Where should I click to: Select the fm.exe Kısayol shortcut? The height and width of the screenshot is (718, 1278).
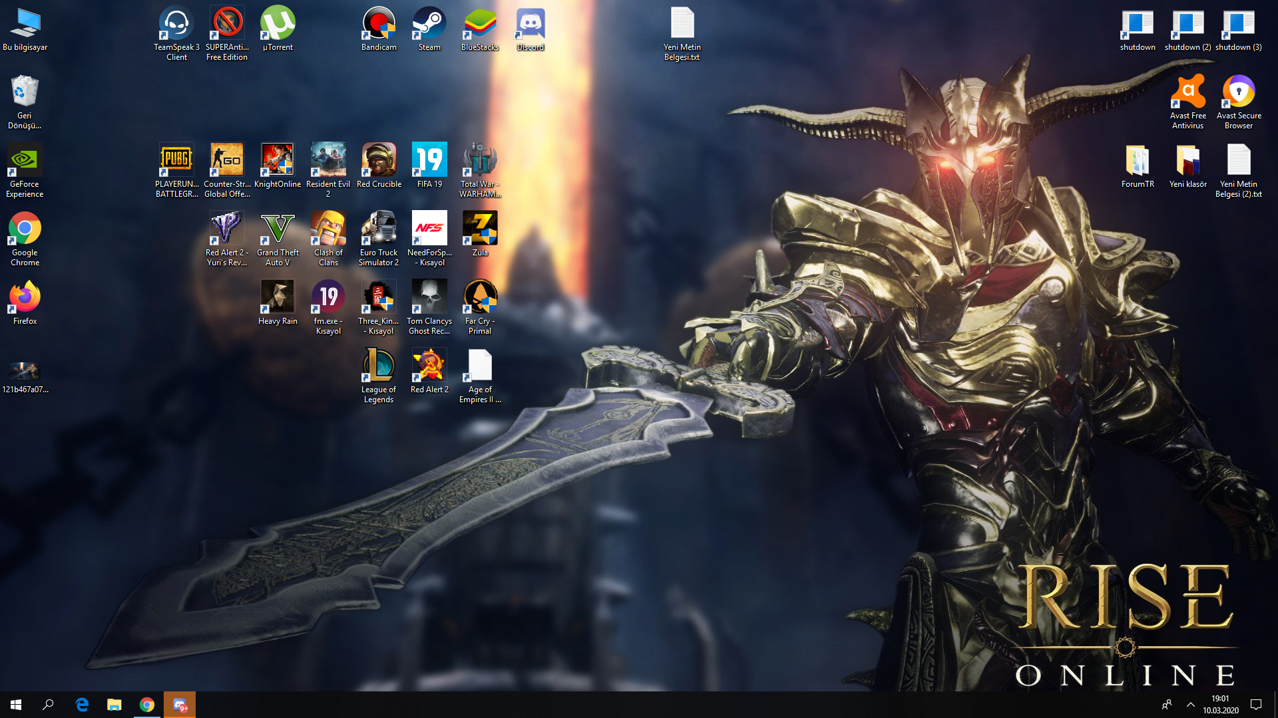pyautogui.click(x=329, y=307)
